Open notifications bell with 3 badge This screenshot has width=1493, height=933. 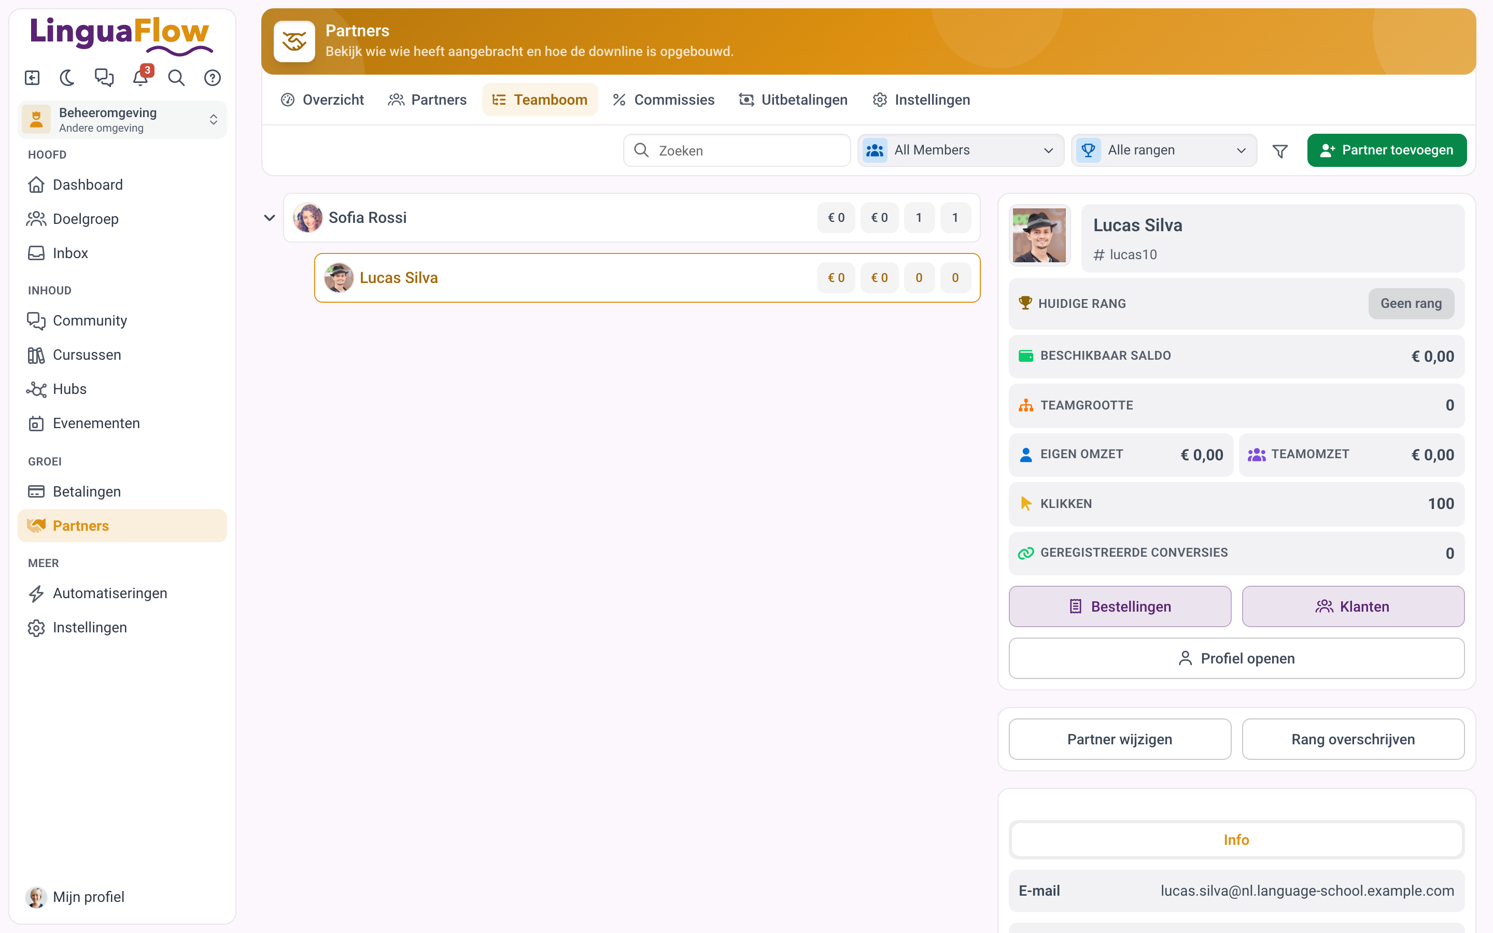click(140, 78)
